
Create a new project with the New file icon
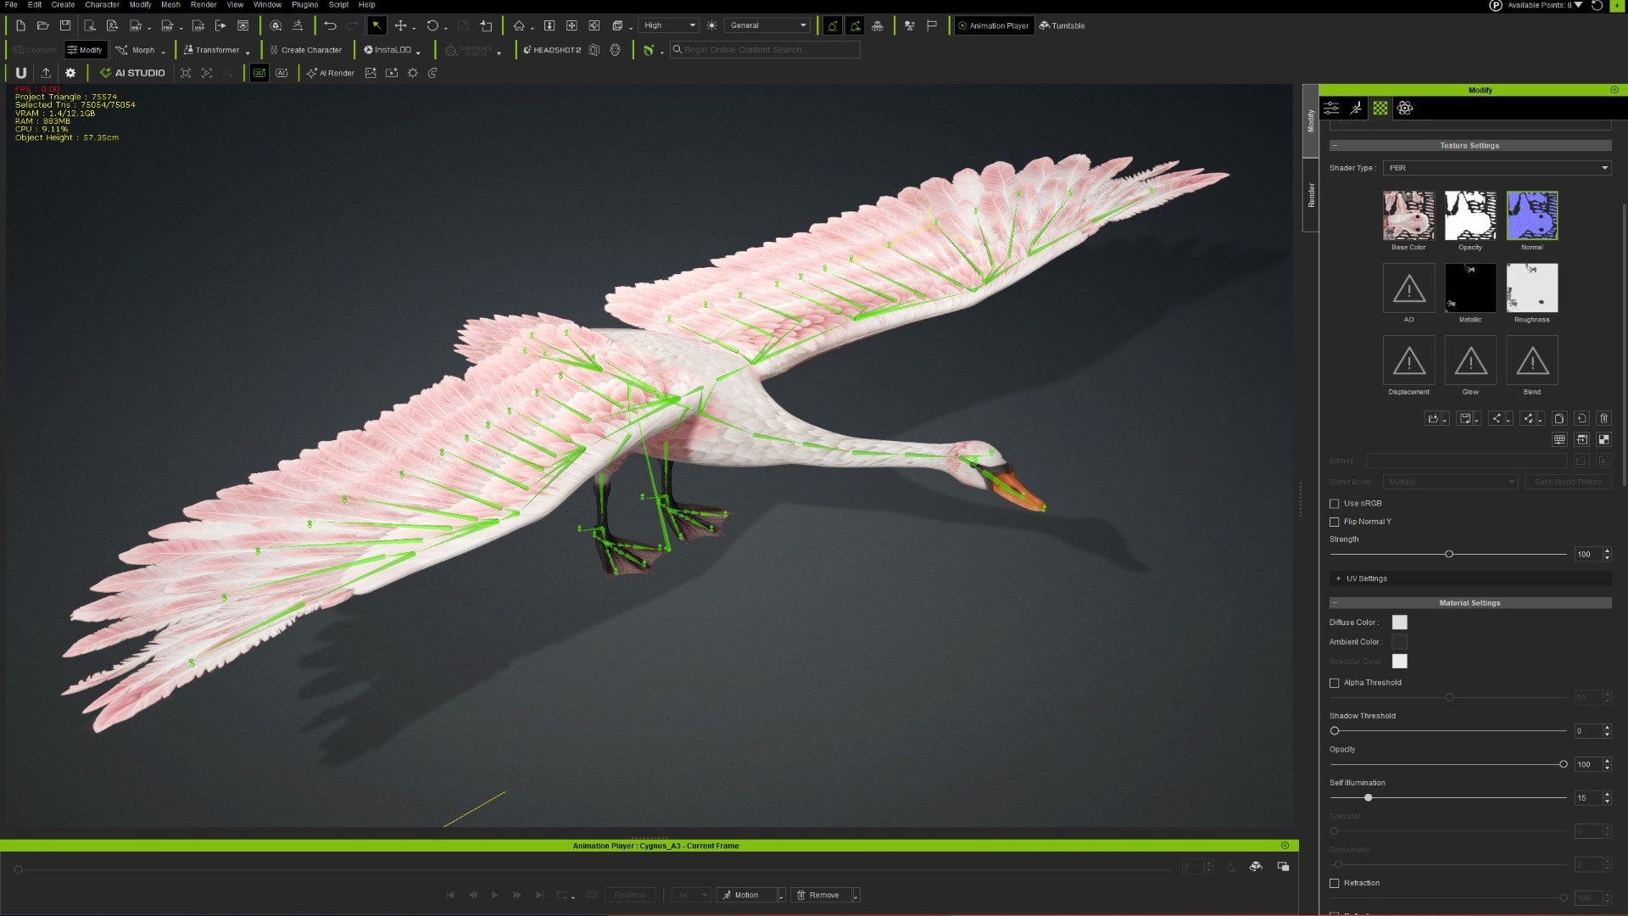click(20, 25)
